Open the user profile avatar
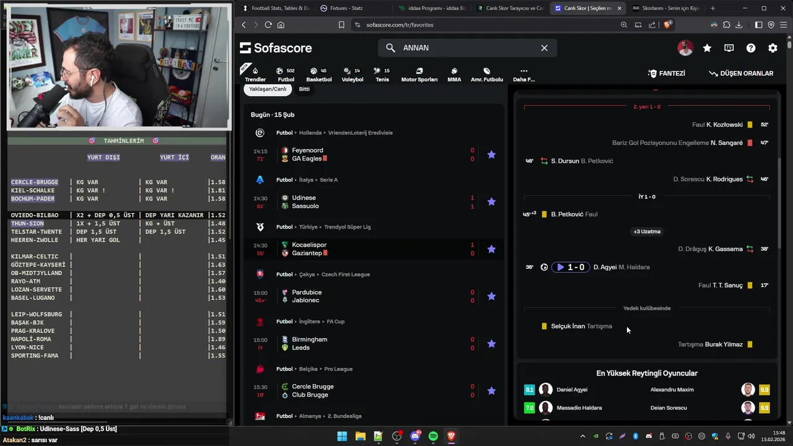 [685, 48]
